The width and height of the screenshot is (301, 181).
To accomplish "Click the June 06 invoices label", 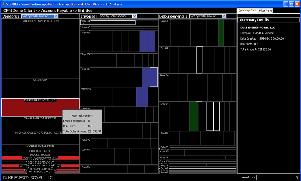I will click(x=86, y=140).
